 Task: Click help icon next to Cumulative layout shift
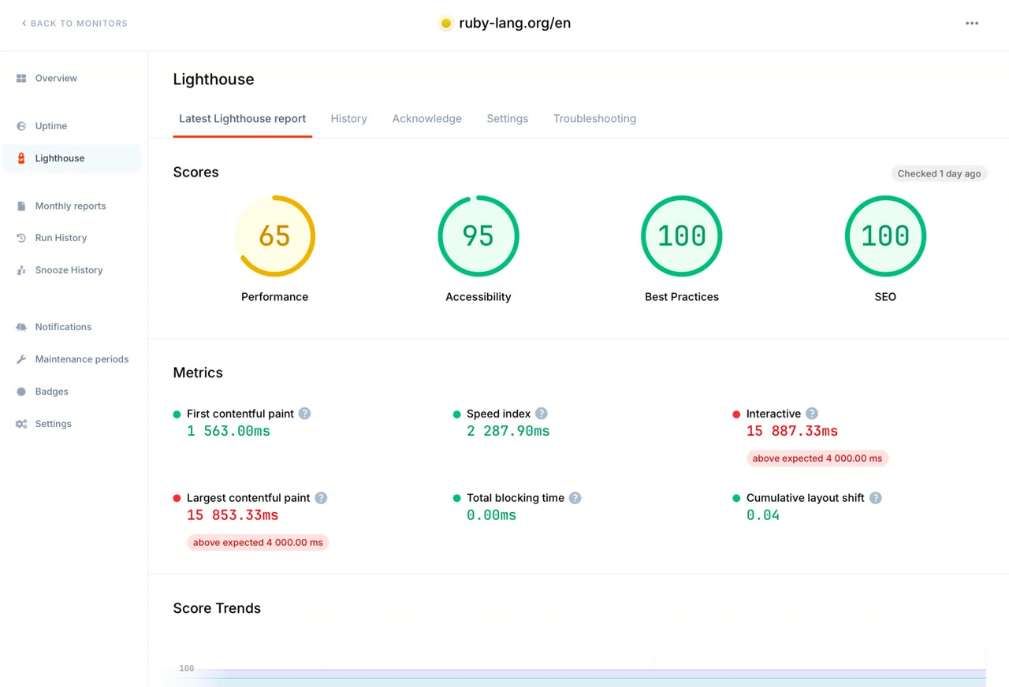(875, 498)
